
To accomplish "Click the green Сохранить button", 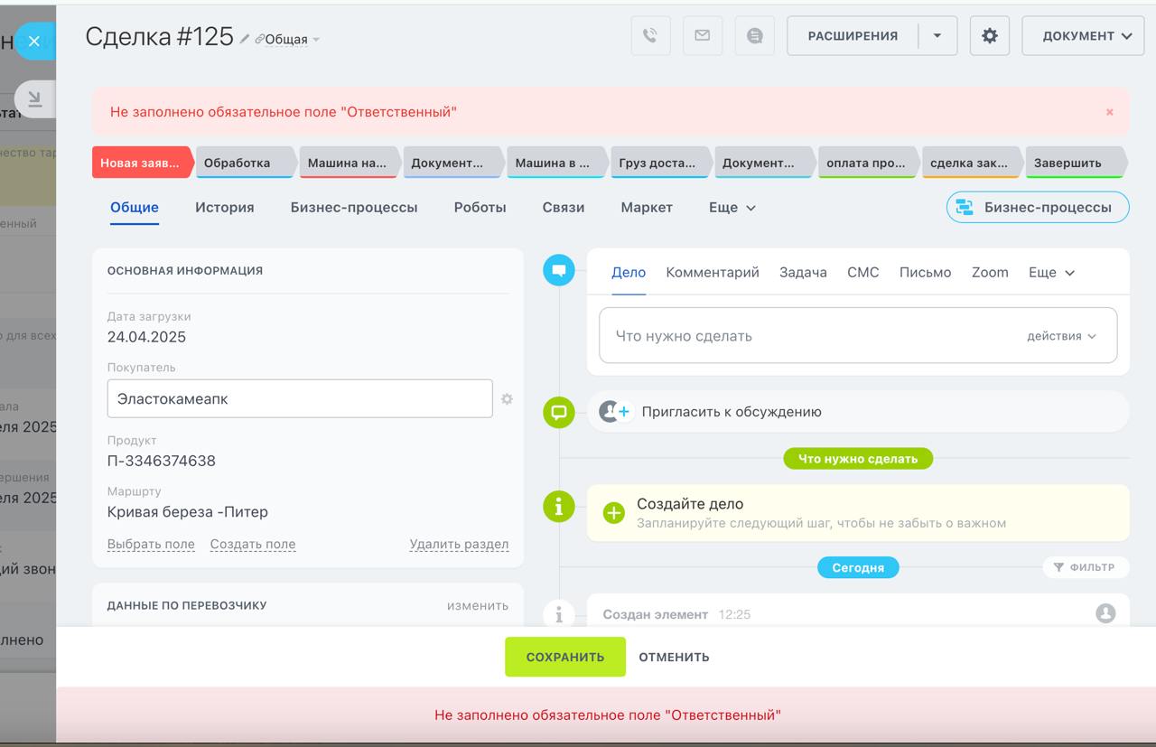I will pyautogui.click(x=565, y=657).
